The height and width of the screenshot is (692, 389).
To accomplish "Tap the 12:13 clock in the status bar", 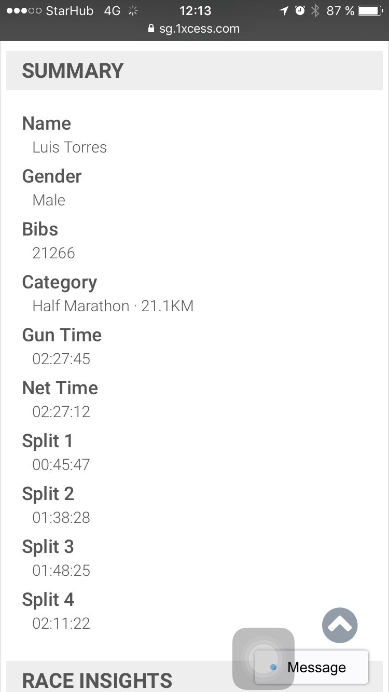I will (x=195, y=10).
